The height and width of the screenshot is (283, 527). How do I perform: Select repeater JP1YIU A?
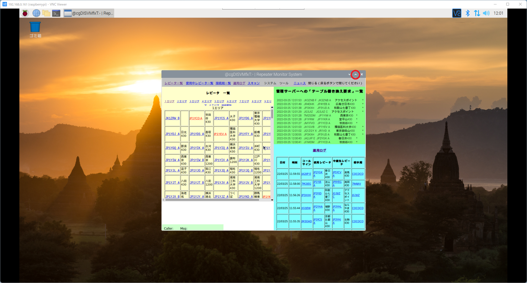246,148
